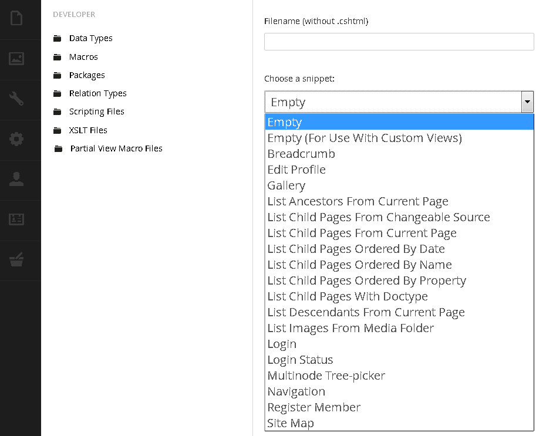Open the Users person icon
The width and height of the screenshot is (546, 436).
pos(16,179)
